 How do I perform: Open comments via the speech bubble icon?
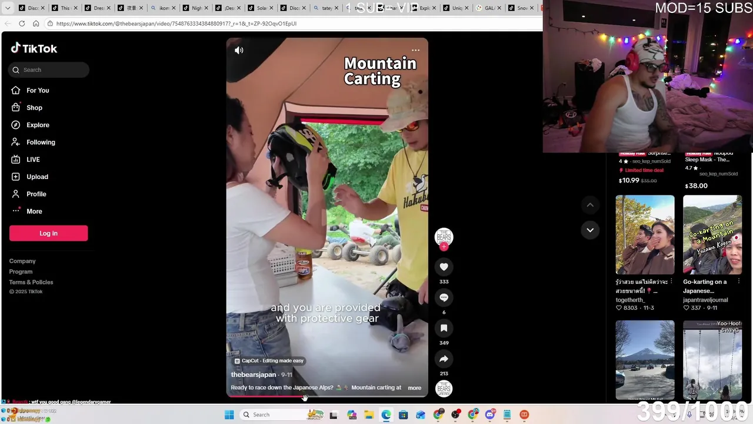(x=444, y=297)
